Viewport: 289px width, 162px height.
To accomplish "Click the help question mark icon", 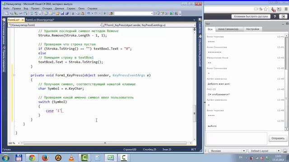I will click(275, 17).
